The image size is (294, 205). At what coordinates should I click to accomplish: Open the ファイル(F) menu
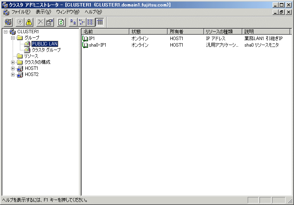coord(21,12)
